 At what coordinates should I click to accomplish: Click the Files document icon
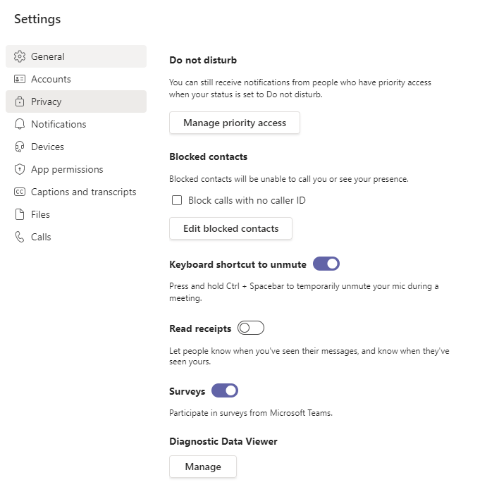(x=20, y=214)
